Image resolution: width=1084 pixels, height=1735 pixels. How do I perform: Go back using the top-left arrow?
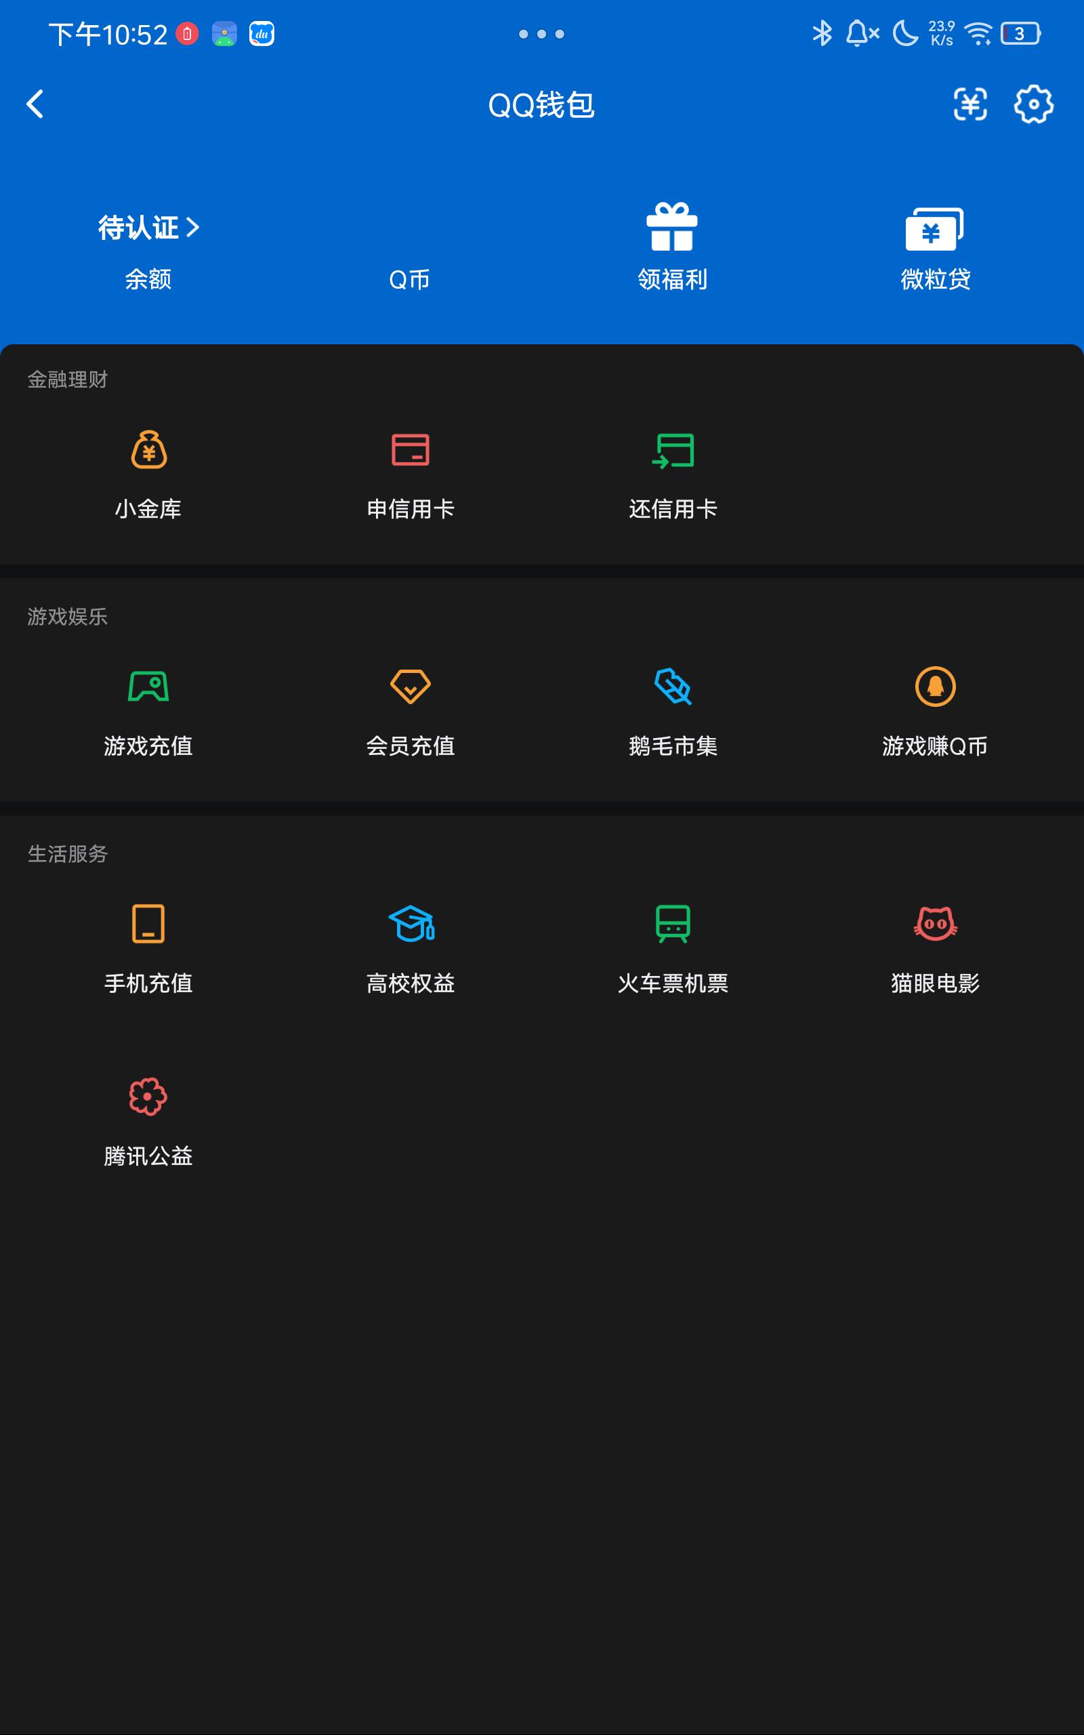pyautogui.click(x=35, y=104)
